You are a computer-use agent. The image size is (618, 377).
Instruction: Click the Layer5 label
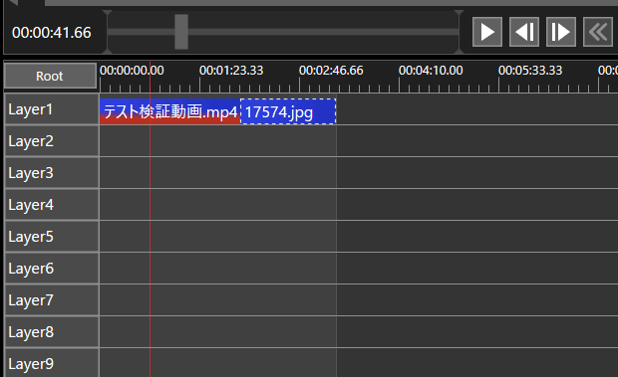pyautogui.click(x=31, y=237)
